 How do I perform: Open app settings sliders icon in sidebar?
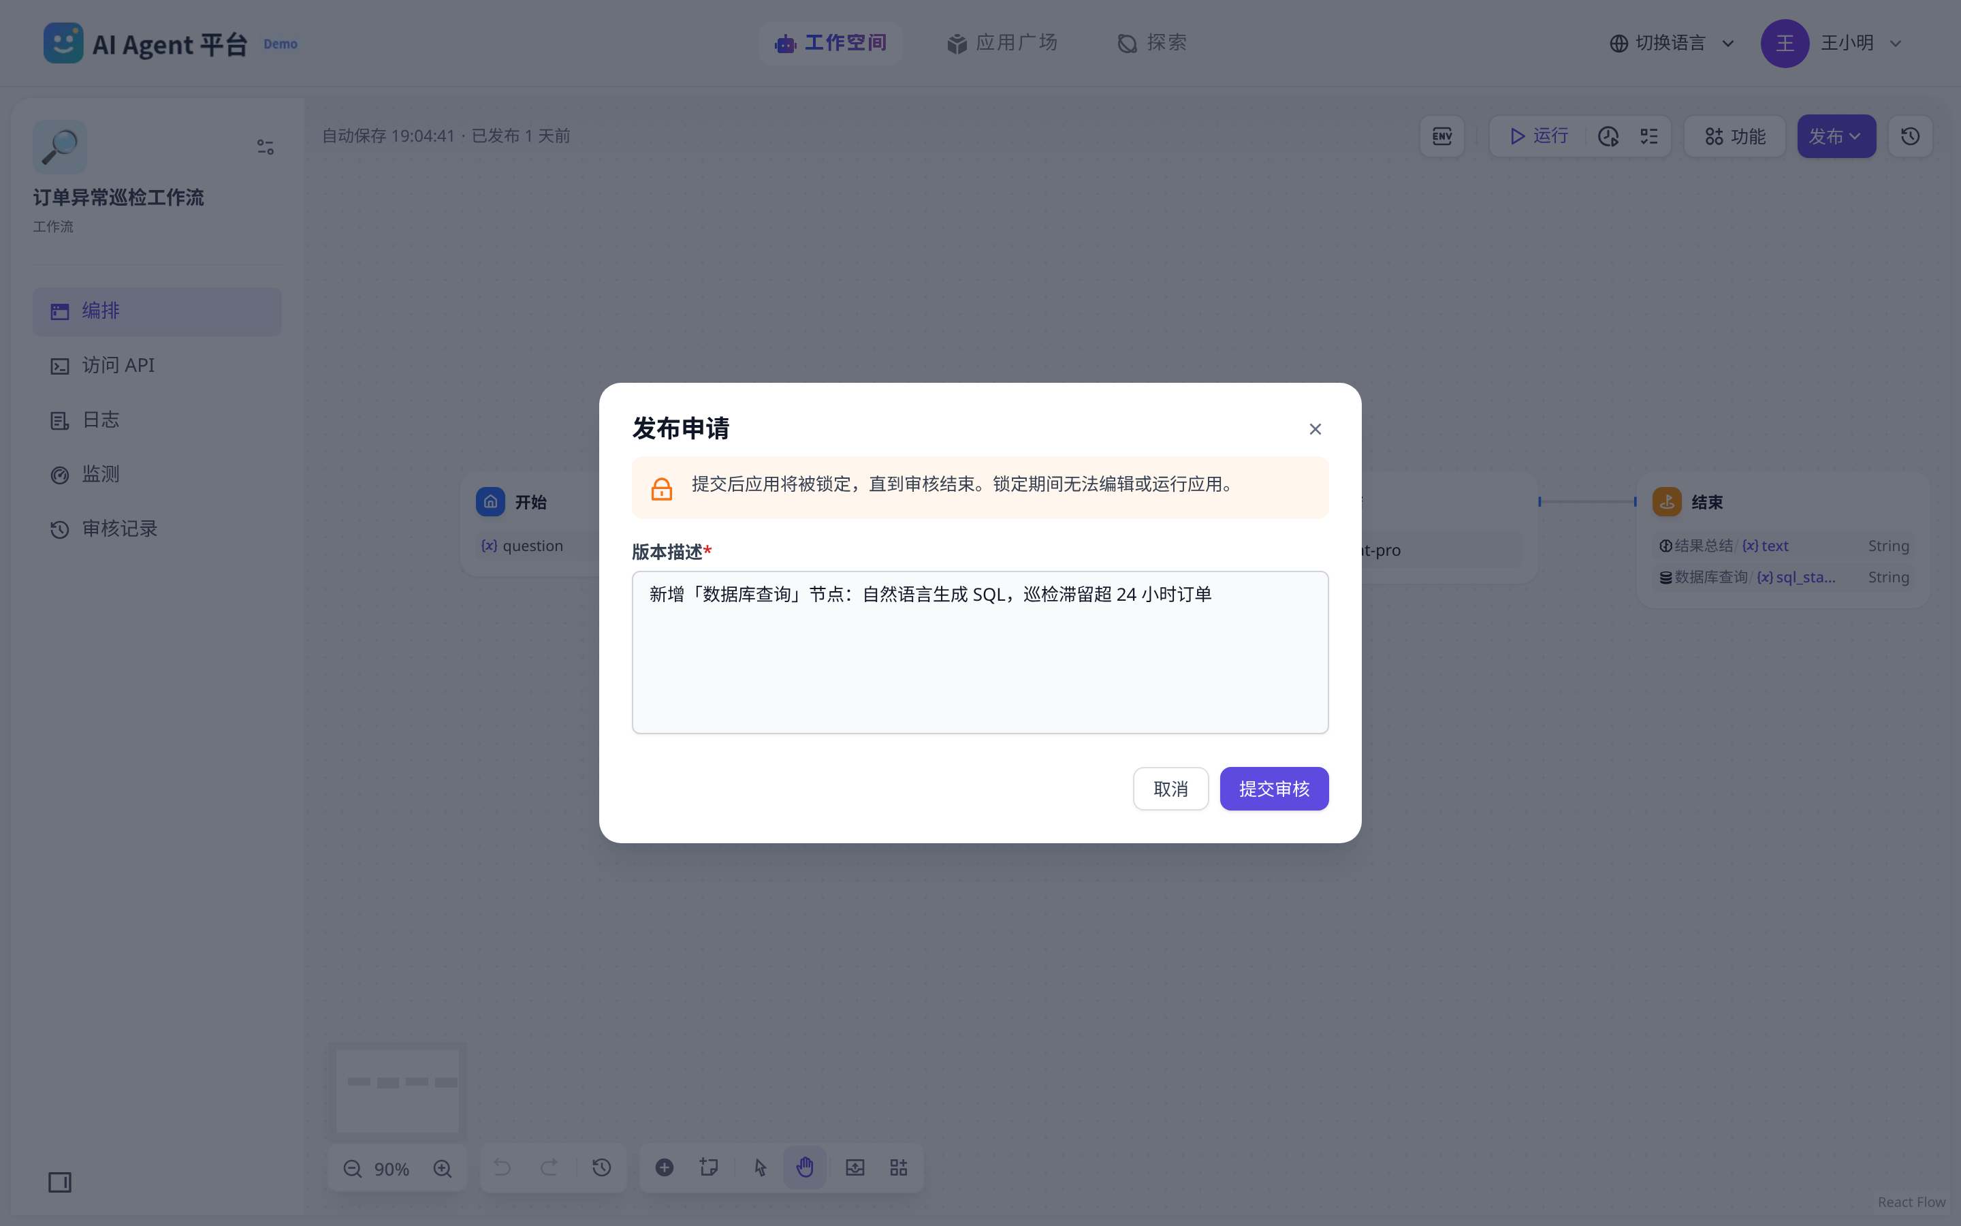[265, 146]
